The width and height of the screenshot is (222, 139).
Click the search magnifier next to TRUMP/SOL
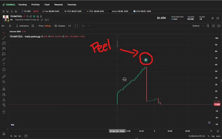click(27, 16)
